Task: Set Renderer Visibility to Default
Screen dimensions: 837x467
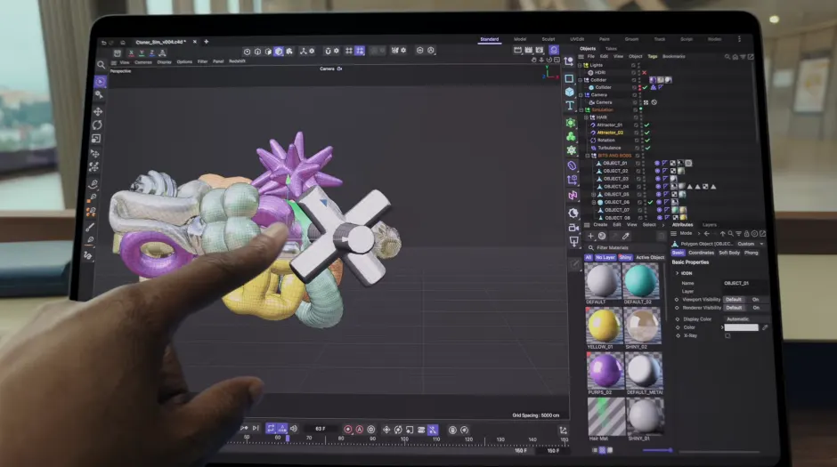Action: point(734,308)
